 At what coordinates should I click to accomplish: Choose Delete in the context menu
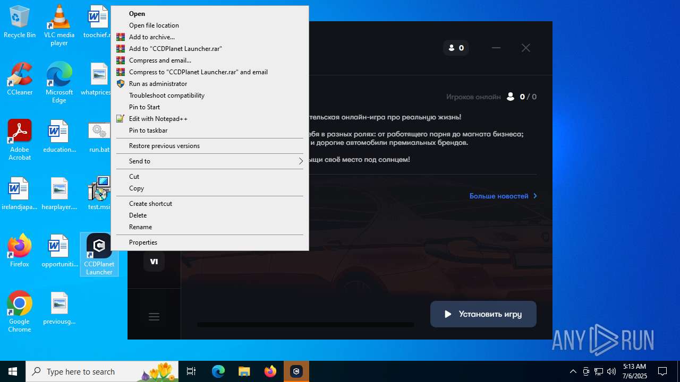point(210,215)
